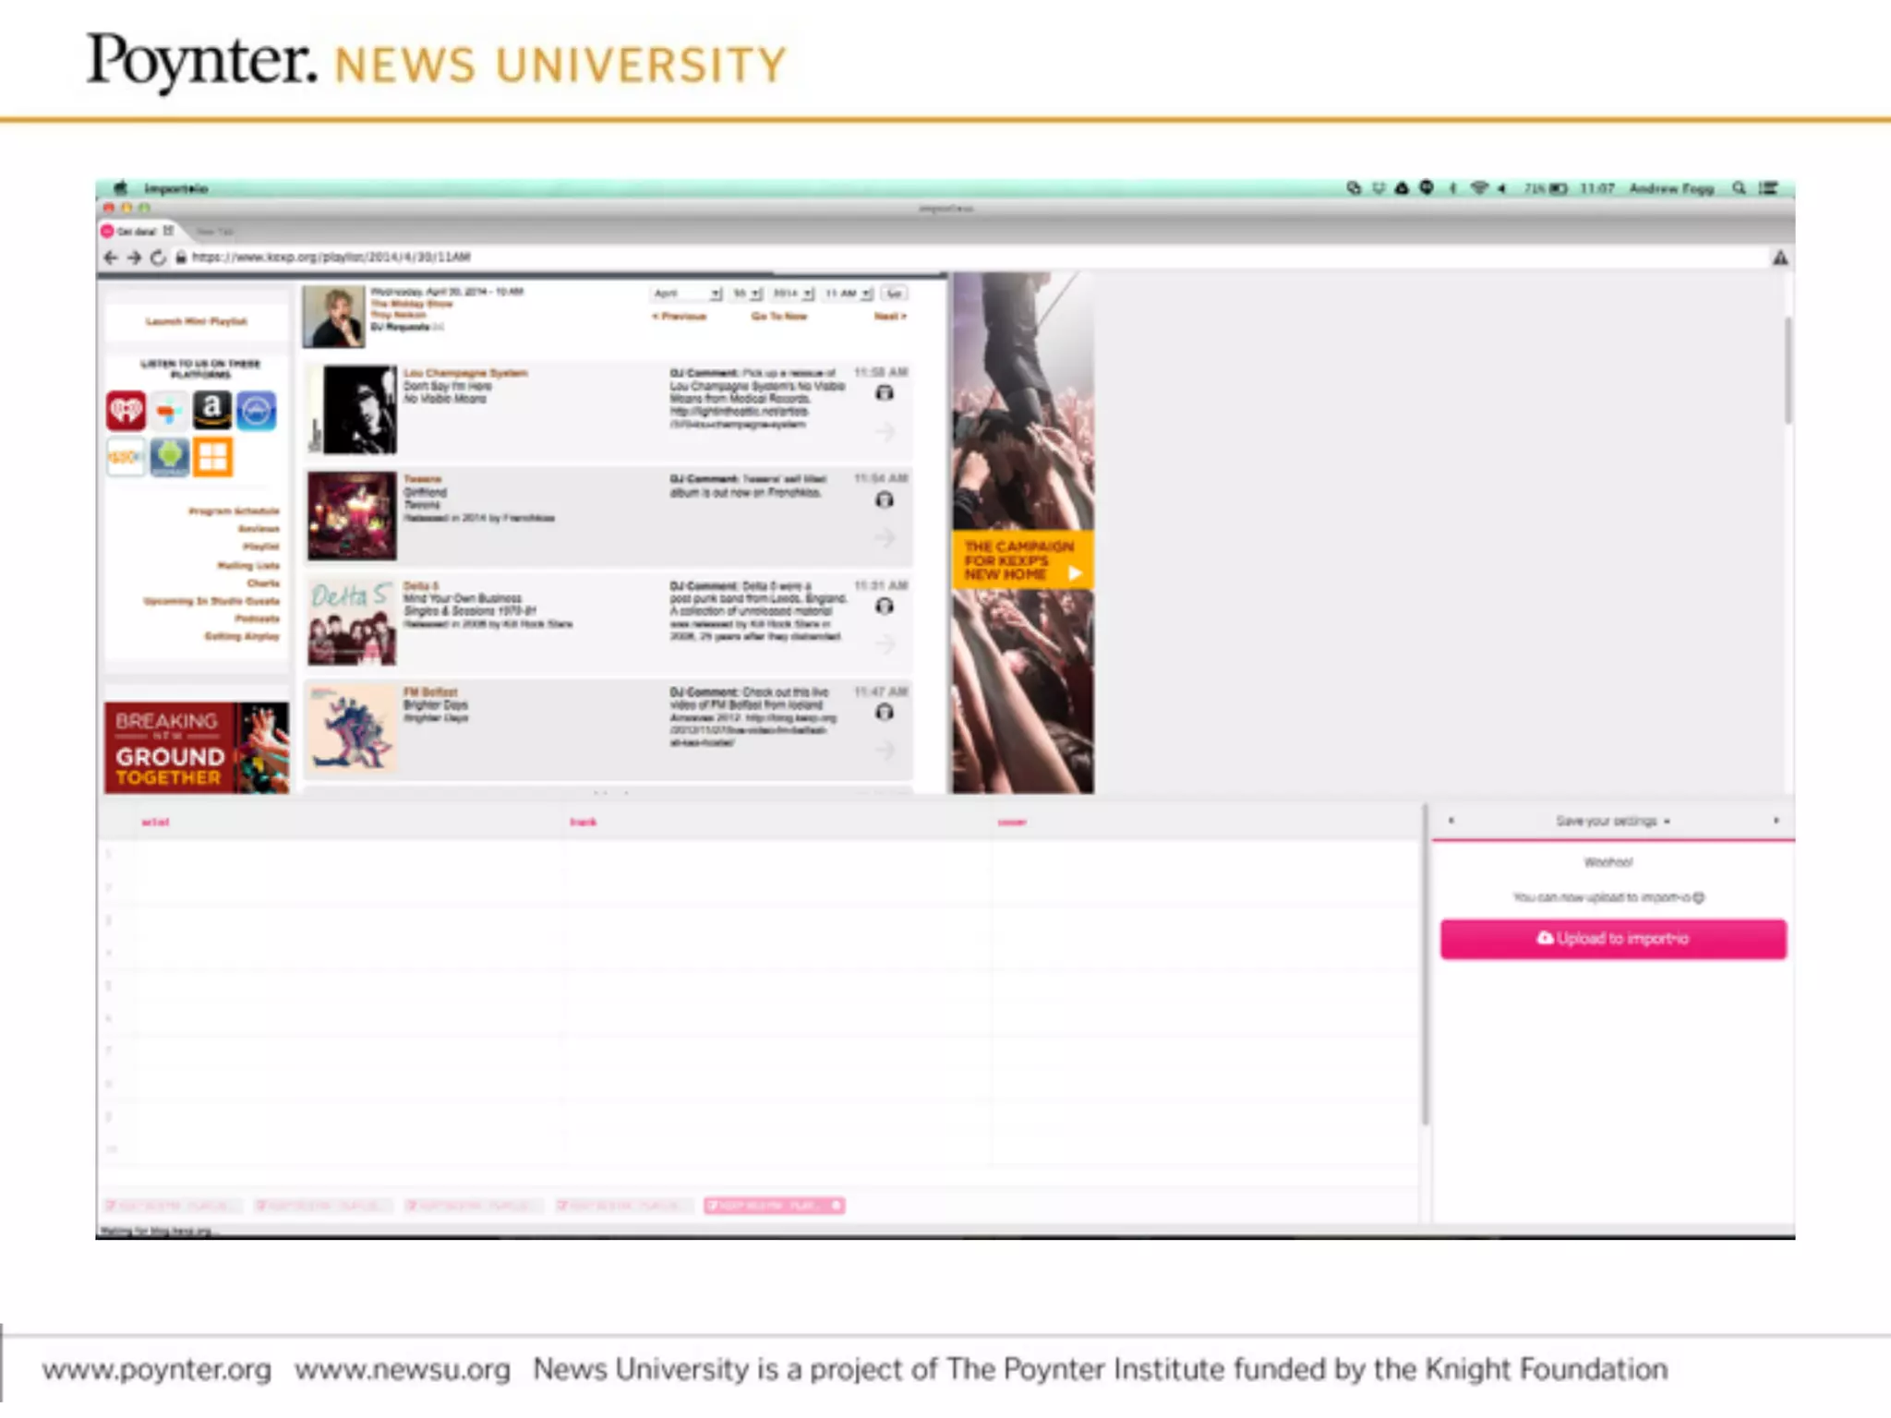Click the browser back arrow
1891x1418 pixels.
(111, 258)
